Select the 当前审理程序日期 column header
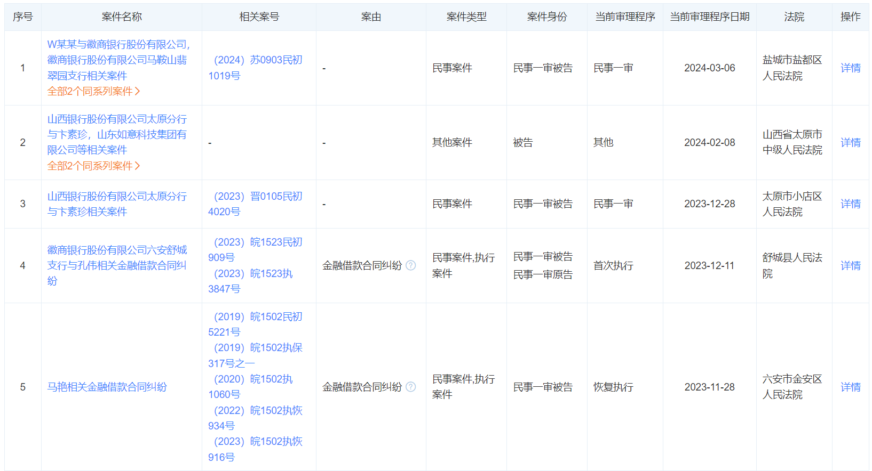 click(x=710, y=17)
